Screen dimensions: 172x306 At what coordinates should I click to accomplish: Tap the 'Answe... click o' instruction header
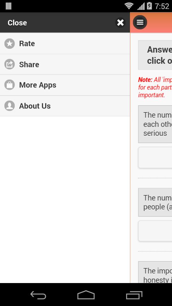(x=155, y=55)
